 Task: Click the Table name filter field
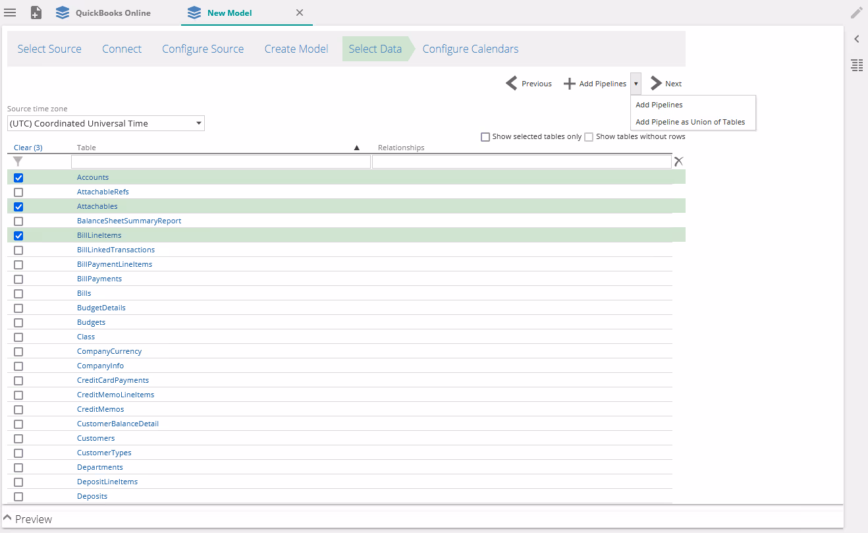pyautogui.click(x=221, y=162)
